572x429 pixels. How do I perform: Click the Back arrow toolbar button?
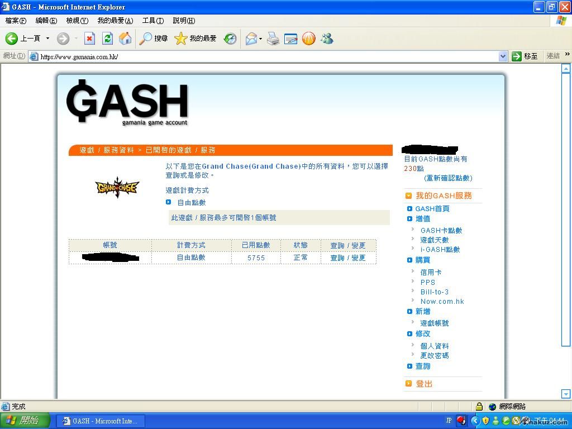point(12,39)
